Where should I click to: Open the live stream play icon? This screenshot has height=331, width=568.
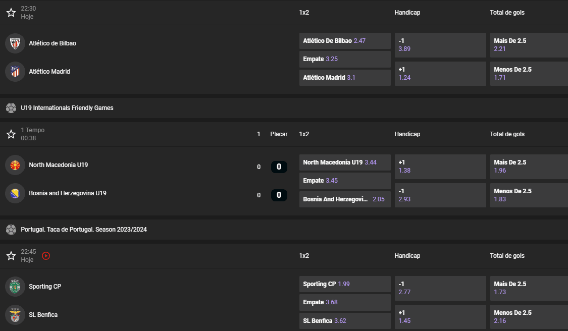tap(46, 256)
